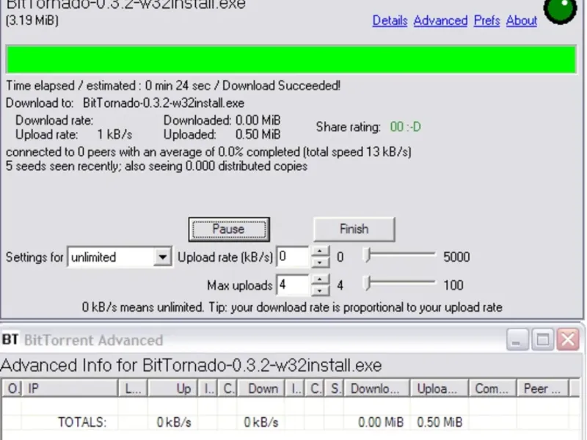Viewport: 587px width, 440px height.
Task: Click the 'L...' column header
Action: click(x=133, y=389)
